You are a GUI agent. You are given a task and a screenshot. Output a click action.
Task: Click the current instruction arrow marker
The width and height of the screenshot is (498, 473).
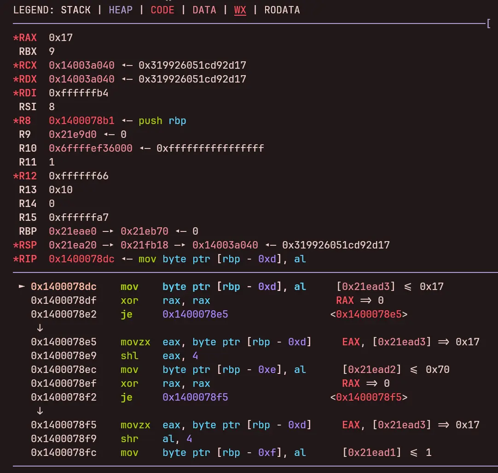[22, 287]
